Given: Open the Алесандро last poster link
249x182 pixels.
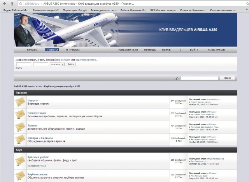Looking at the screenshot, I should click(x=215, y=99).
